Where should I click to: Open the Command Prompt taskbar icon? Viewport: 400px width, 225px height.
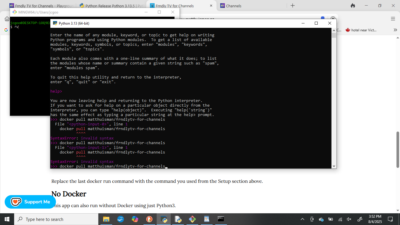(221, 219)
